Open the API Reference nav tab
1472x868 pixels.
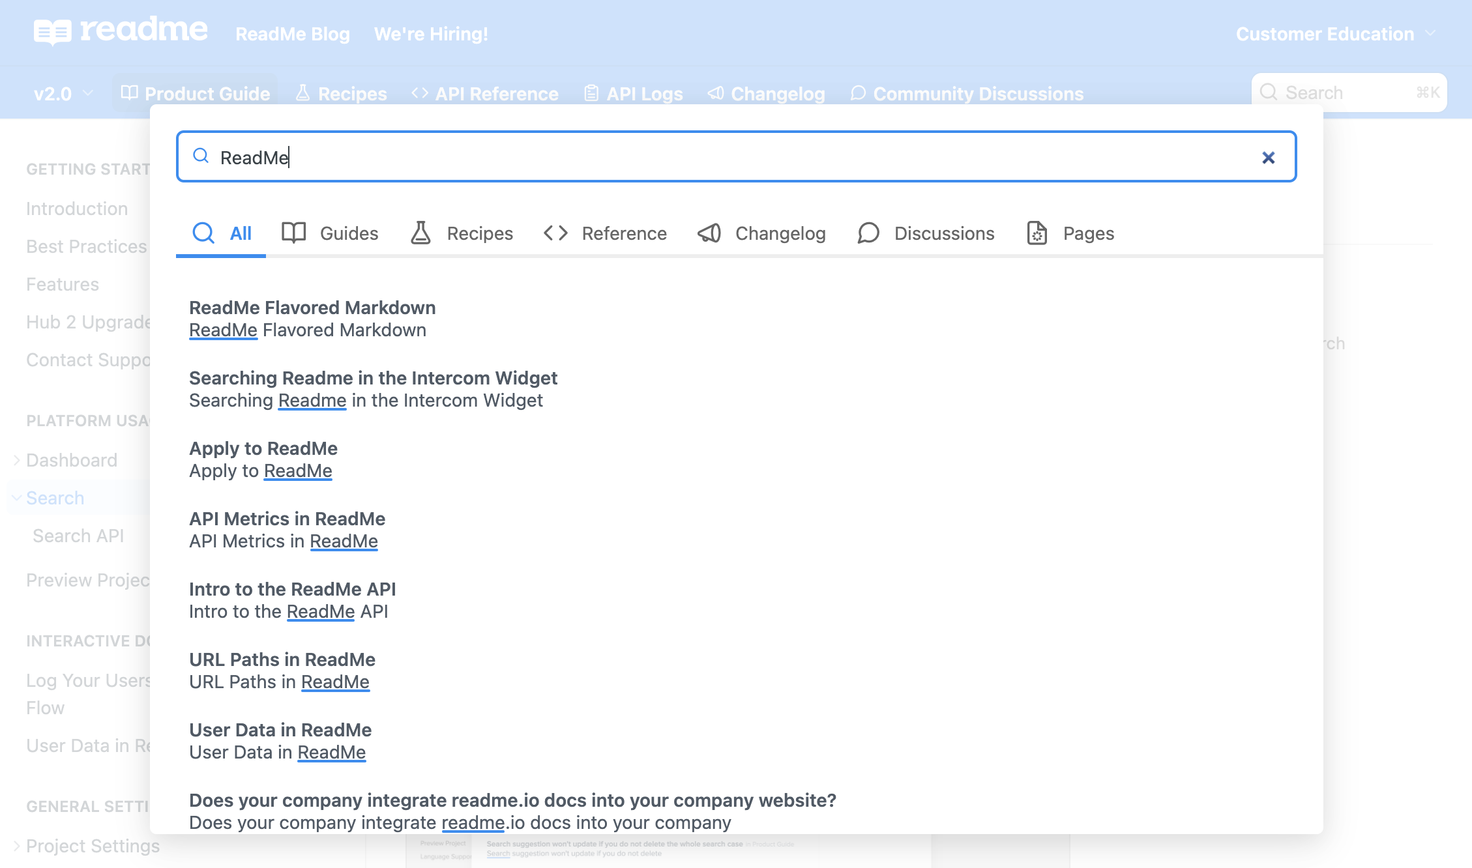pyautogui.click(x=485, y=94)
